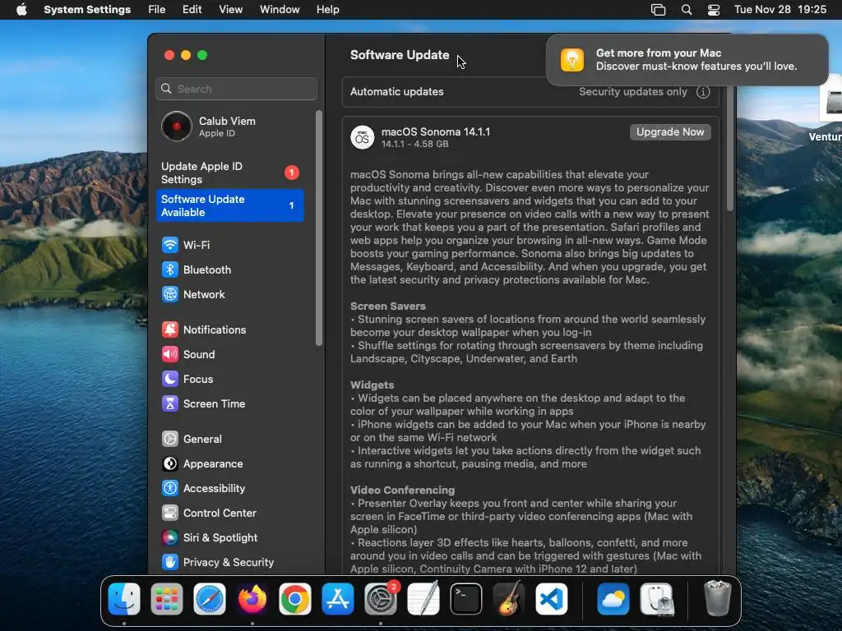Open the Trash in the Dock
Viewport: 842px width, 631px height.
pyautogui.click(x=717, y=598)
